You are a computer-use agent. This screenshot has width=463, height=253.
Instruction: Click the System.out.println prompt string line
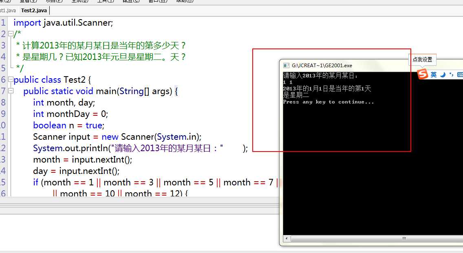pyautogui.click(x=140, y=148)
